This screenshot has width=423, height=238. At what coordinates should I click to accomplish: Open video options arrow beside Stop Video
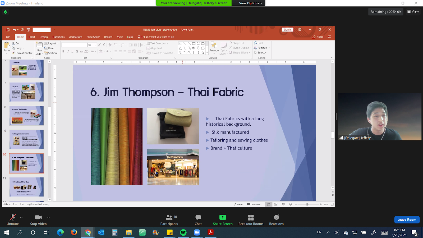point(48,217)
